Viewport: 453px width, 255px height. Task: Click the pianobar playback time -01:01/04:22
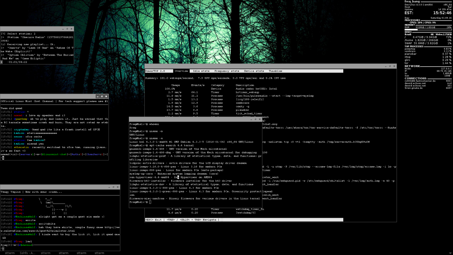coord(17,62)
